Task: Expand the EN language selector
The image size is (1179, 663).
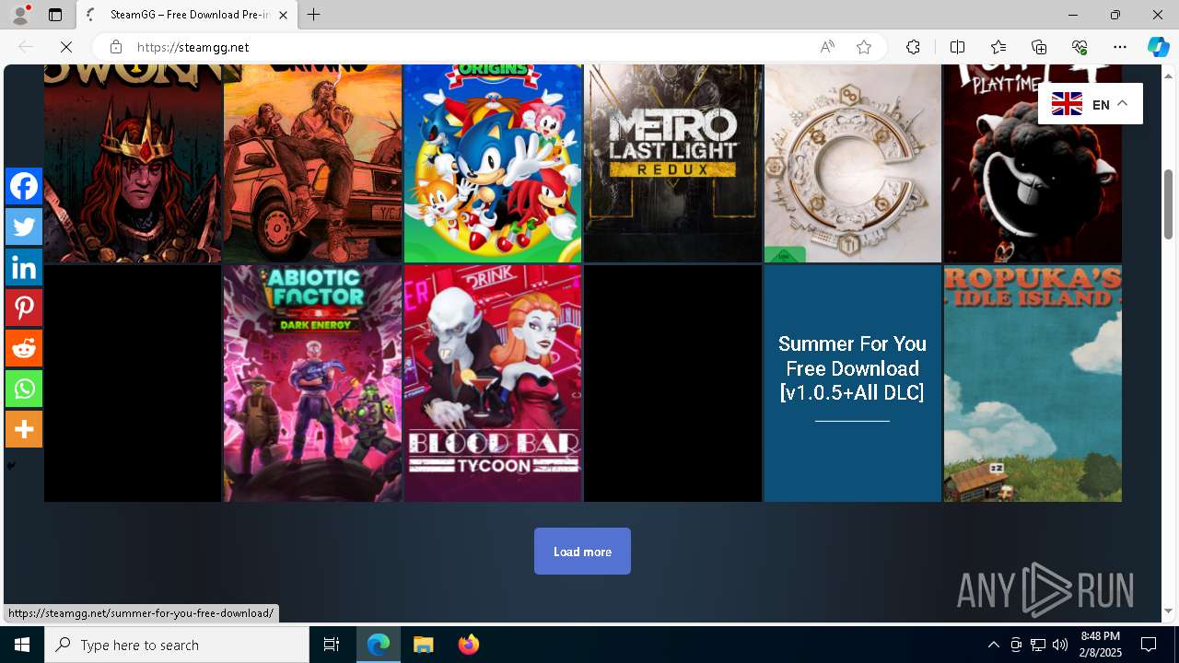Action: (1091, 104)
